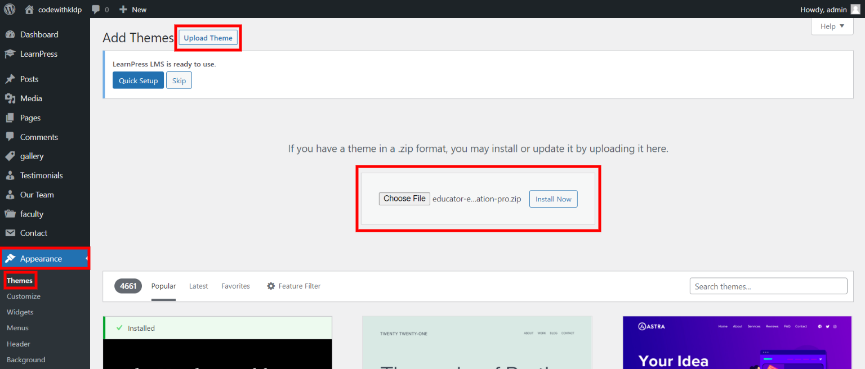Visit site via the home icon

29,9
